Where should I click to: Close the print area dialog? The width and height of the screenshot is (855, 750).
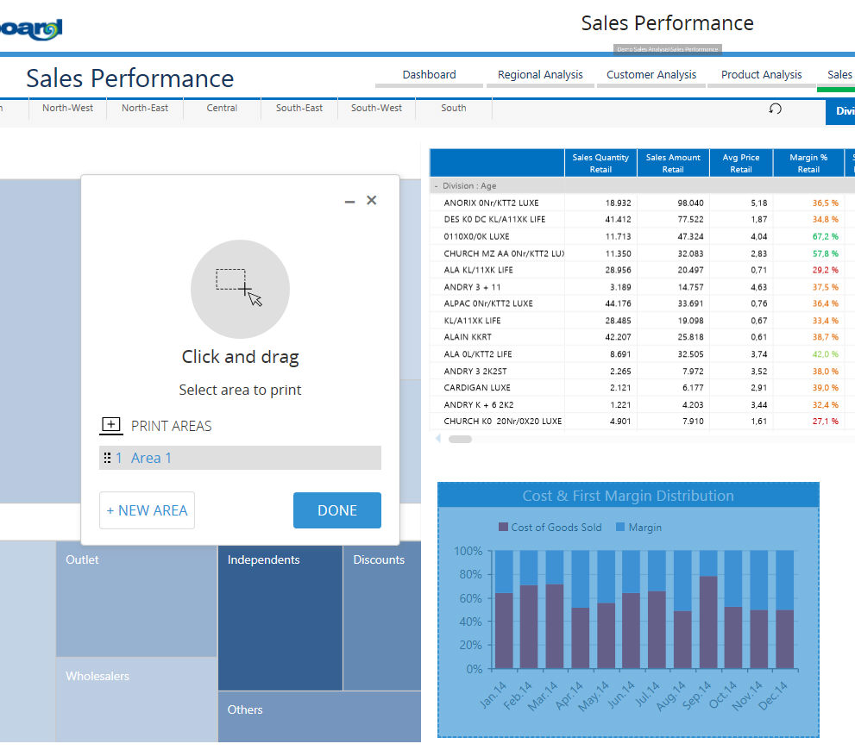(371, 200)
